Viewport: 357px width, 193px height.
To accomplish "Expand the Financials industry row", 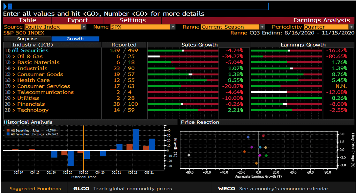I will pos(31,104).
